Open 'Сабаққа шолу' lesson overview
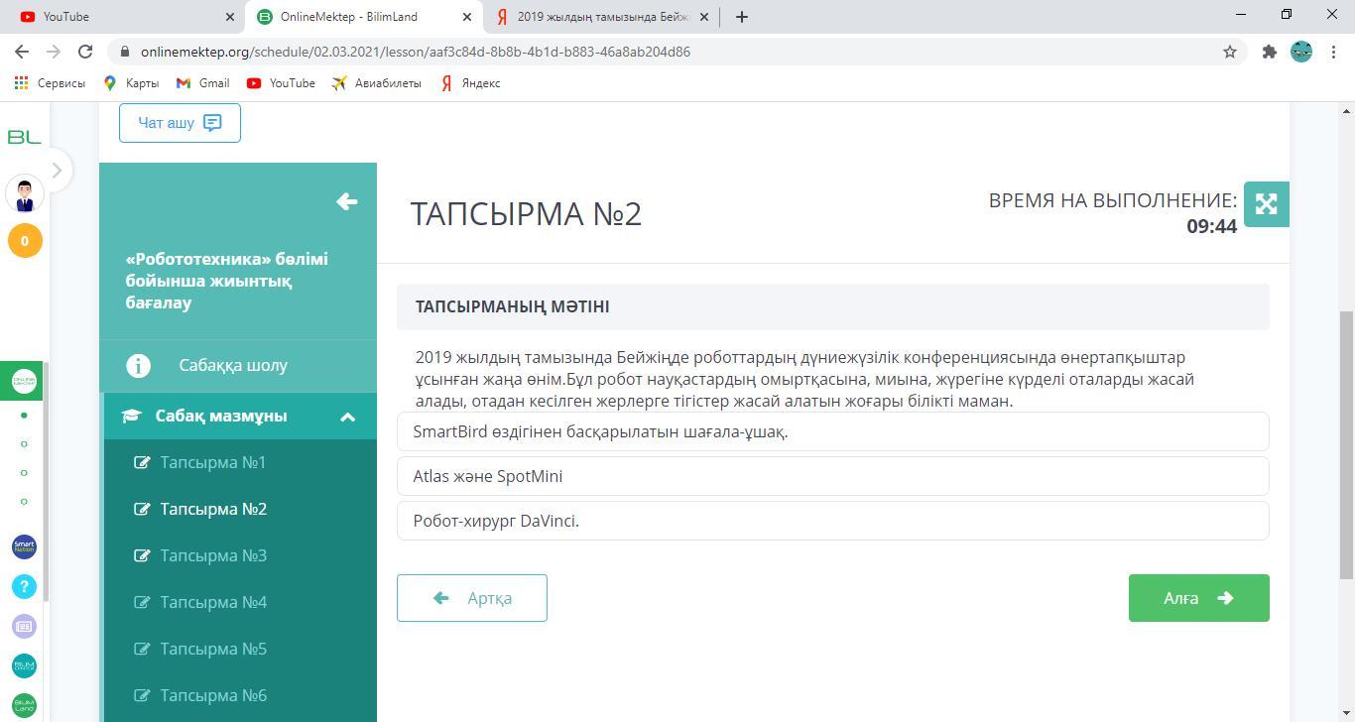The width and height of the screenshot is (1355, 722). [x=233, y=365]
